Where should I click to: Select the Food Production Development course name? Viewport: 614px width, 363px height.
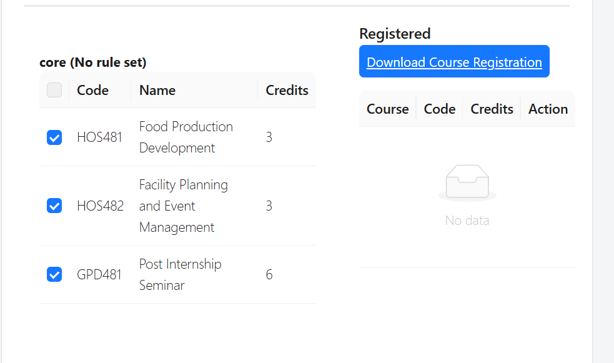pos(186,137)
